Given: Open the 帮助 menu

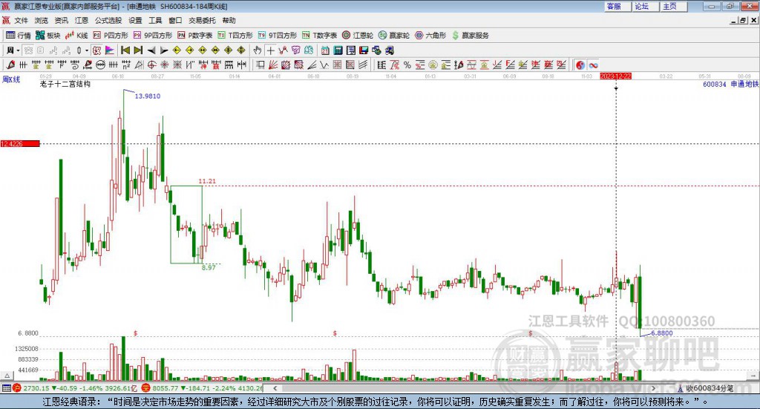Looking at the screenshot, I should pos(229,20).
